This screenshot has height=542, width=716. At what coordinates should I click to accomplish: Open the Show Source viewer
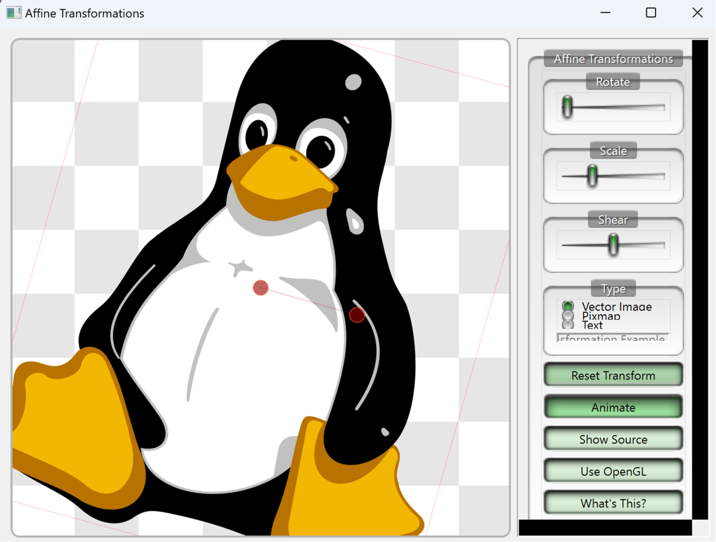click(613, 439)
